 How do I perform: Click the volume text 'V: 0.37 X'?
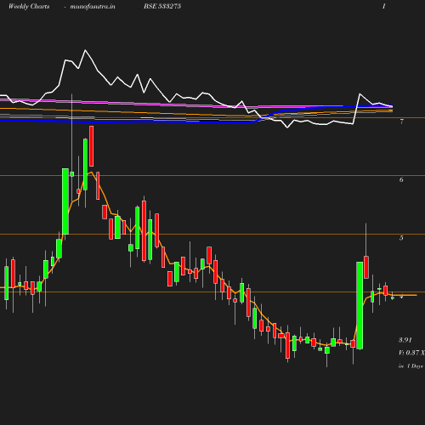coord(411,353)
